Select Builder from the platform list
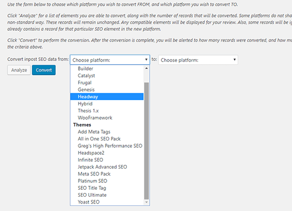Image resolution: width=292 pixels, height=211 pixels. 107,68
